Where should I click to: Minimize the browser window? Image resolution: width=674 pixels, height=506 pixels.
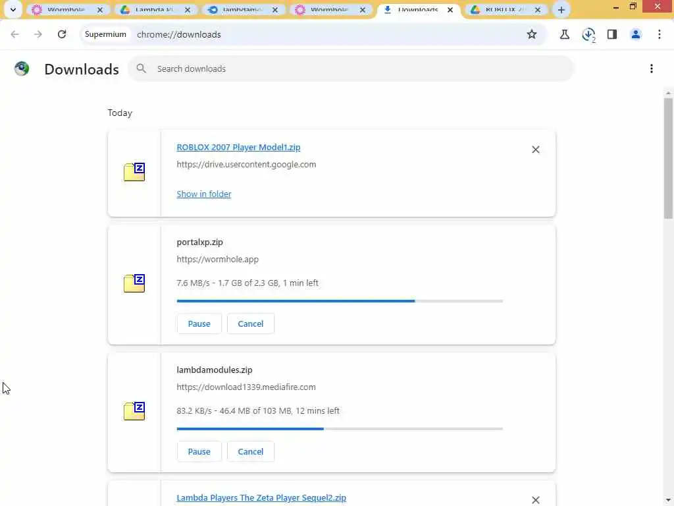pos(616,7)
